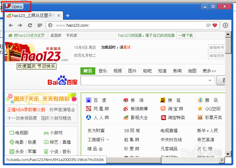Image resolution: width=236 pixels, height=168 pixels.
Task: Select the 图片 search tab
Action: point(132,71)
